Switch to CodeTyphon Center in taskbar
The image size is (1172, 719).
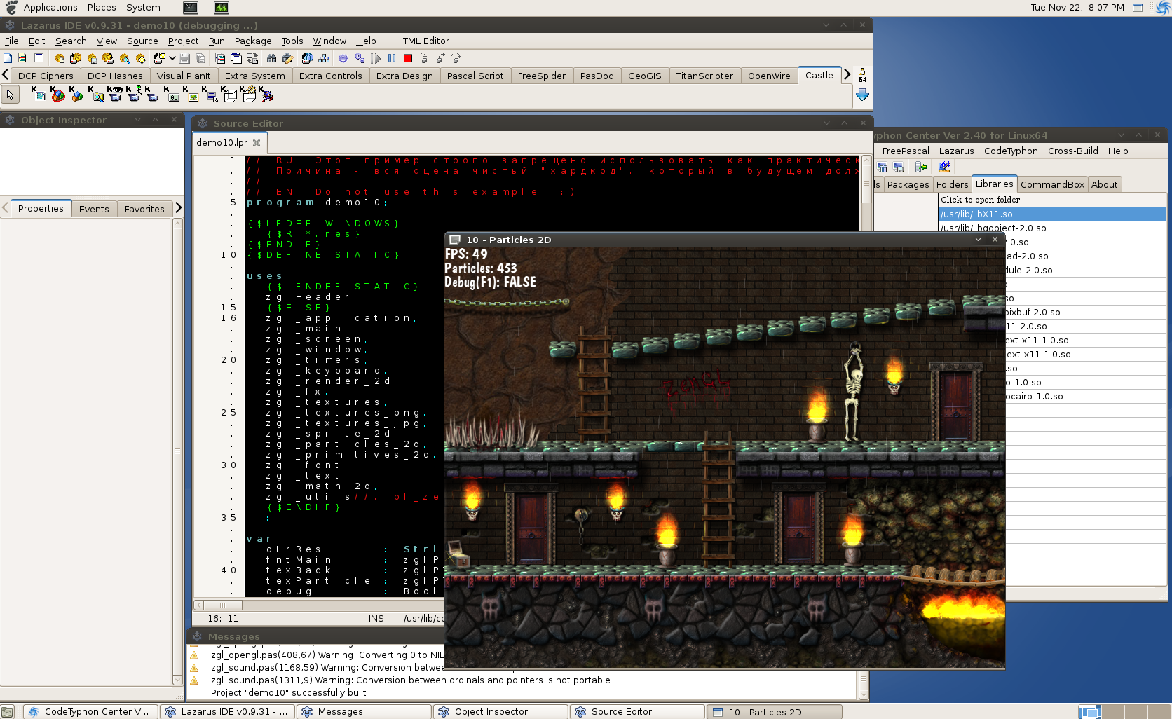click(90, 711)
